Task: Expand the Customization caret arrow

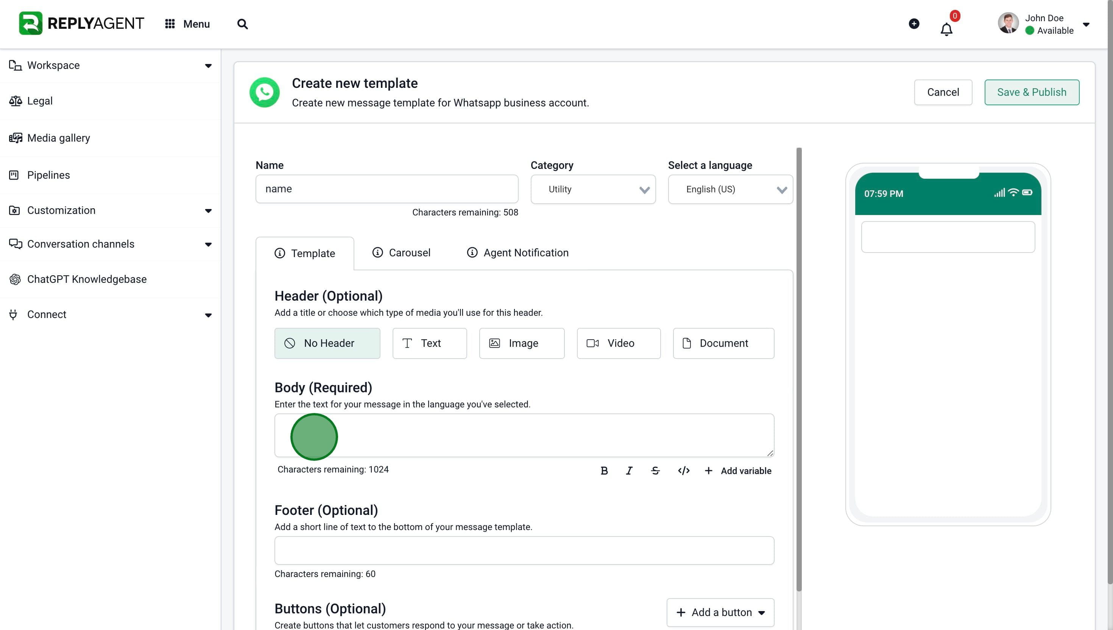Action: click(208, 211)
